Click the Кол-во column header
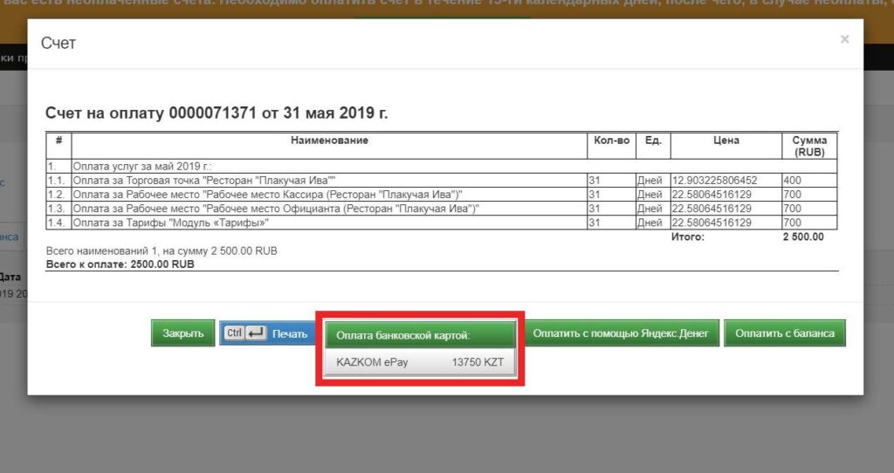This screenshot has height=473, width=894. 611,141
